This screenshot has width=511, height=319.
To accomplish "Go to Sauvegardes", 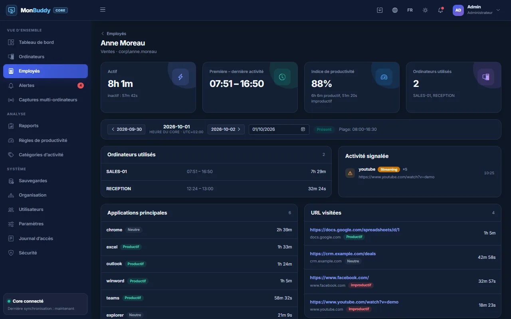I will pyautogui.click(x=46, y=181).
